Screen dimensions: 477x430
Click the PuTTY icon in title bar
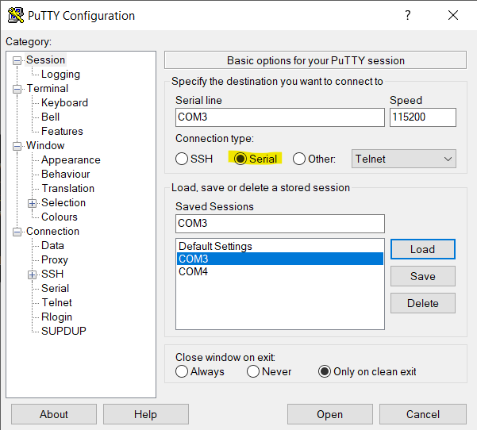14,16
